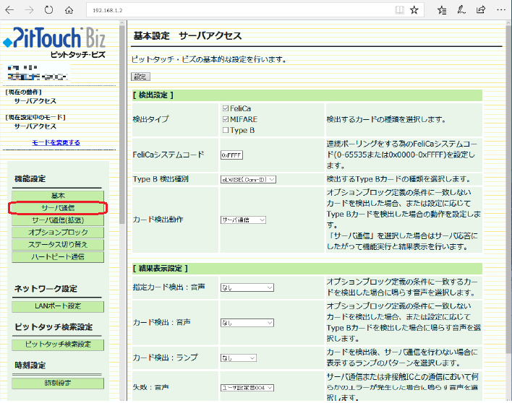Open the カード検出動作 dropdown
Image resolution: width=512 pixels, height=403 pixels.
pos(243,220)
